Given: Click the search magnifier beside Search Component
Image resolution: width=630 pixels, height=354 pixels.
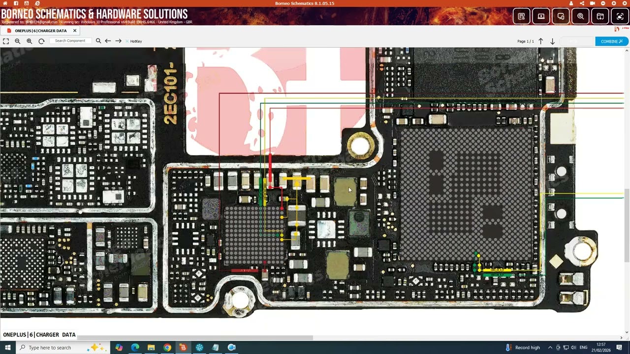Looking at the screenshot, I should click(x=98, y=41).
